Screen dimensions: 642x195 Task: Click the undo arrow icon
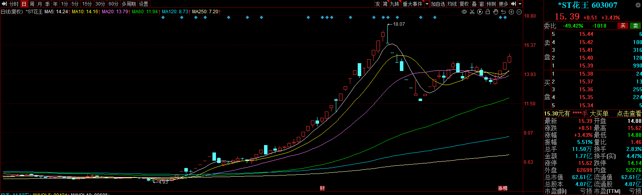pos(504,12)
